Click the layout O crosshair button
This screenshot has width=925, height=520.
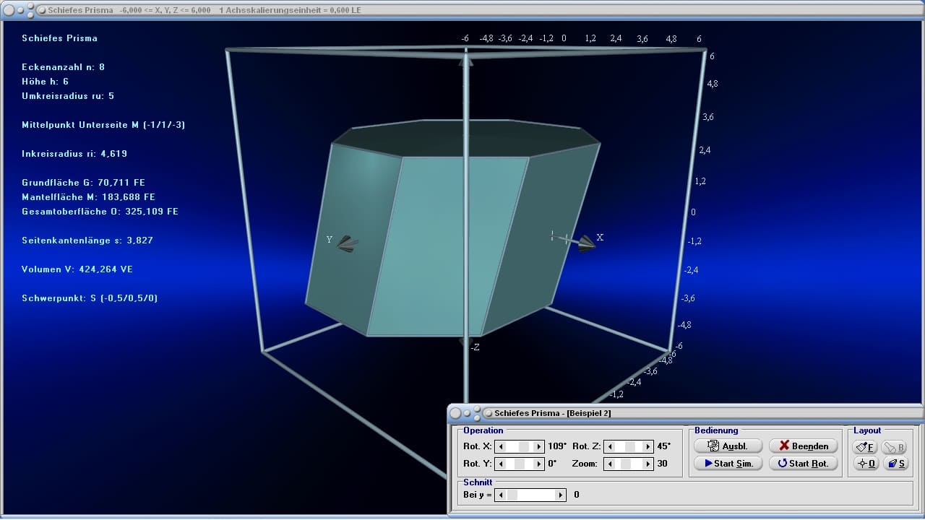(866, 464)
